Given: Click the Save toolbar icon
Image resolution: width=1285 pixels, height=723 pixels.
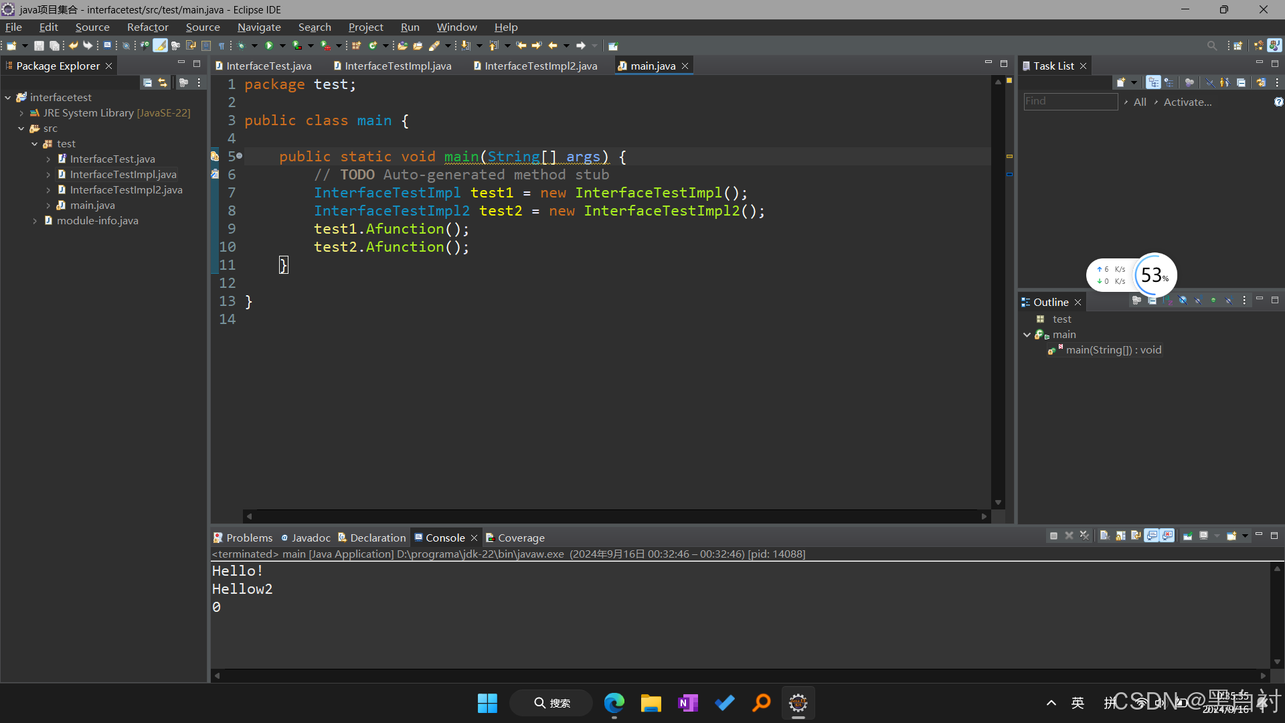Looking at the screenshot, I should point(39,46).
